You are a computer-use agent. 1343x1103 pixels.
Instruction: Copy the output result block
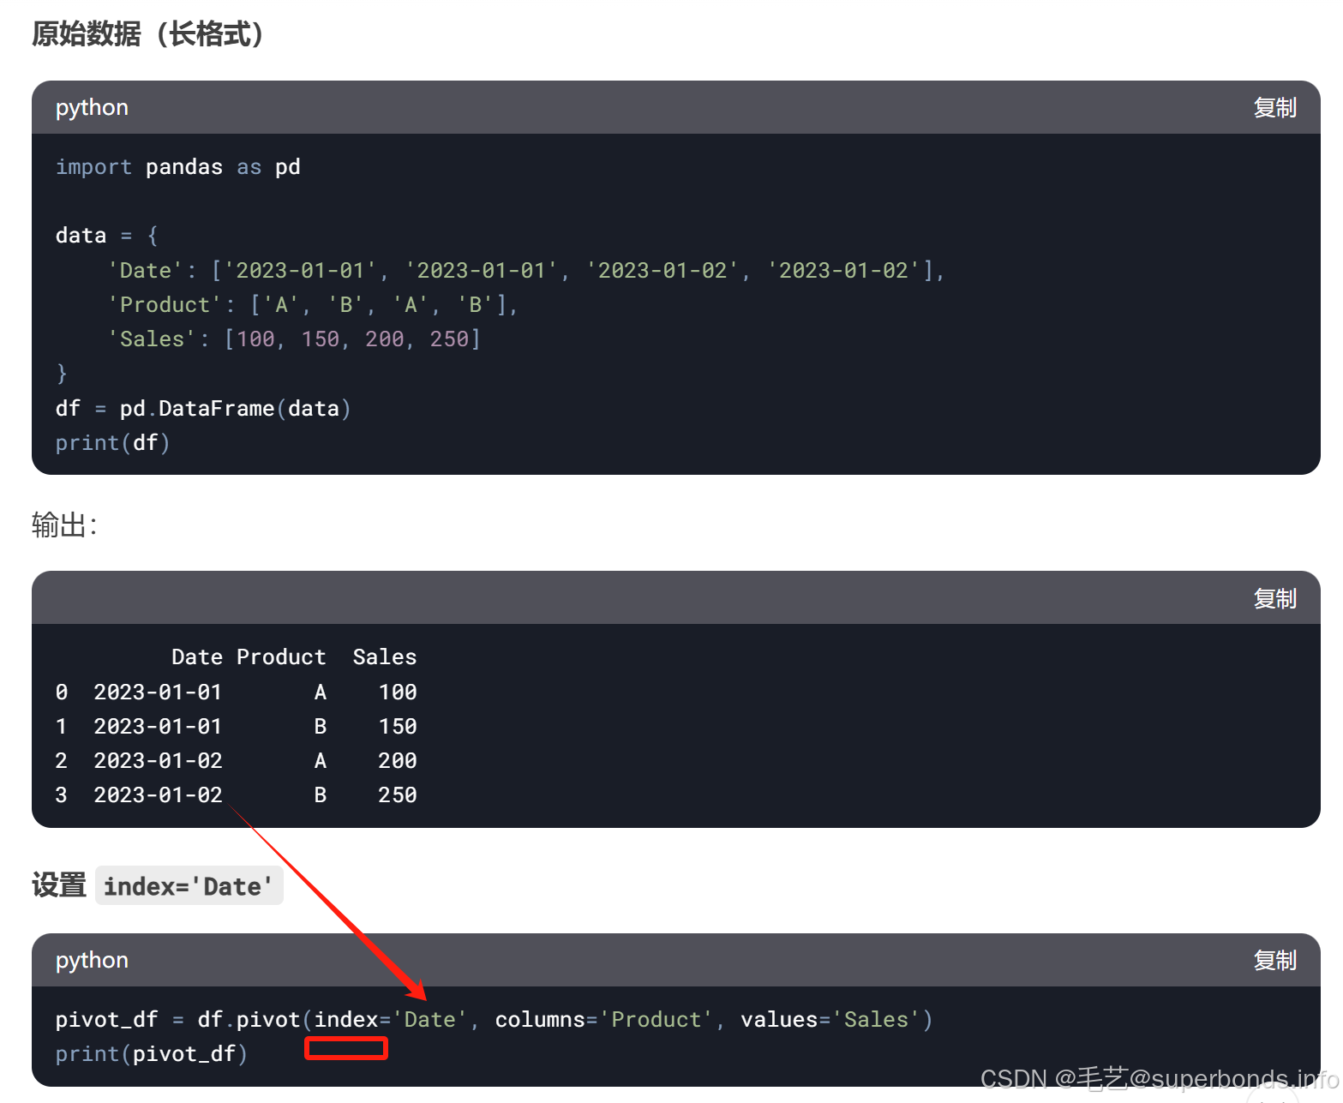1274,598
